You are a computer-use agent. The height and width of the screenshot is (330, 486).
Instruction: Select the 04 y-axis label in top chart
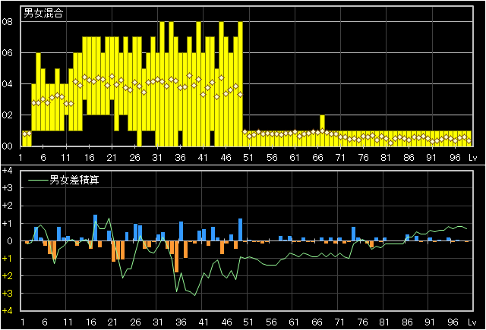point(7,84)
